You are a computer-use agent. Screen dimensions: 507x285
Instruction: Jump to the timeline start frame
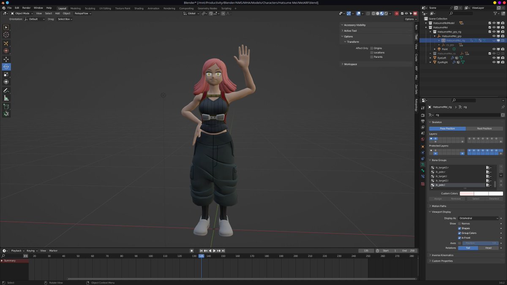201,251
